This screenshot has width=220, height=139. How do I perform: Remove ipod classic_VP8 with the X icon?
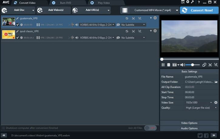[x=155, y=31]
